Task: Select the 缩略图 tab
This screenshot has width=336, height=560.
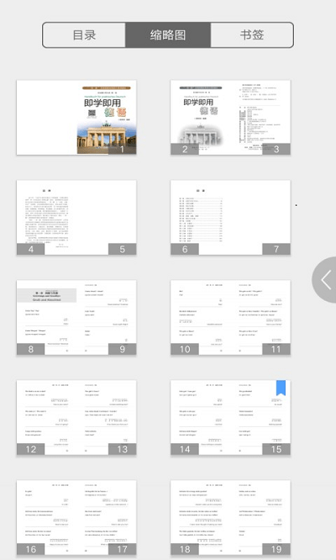Action: pyautogui.click(x=168, y=35)
